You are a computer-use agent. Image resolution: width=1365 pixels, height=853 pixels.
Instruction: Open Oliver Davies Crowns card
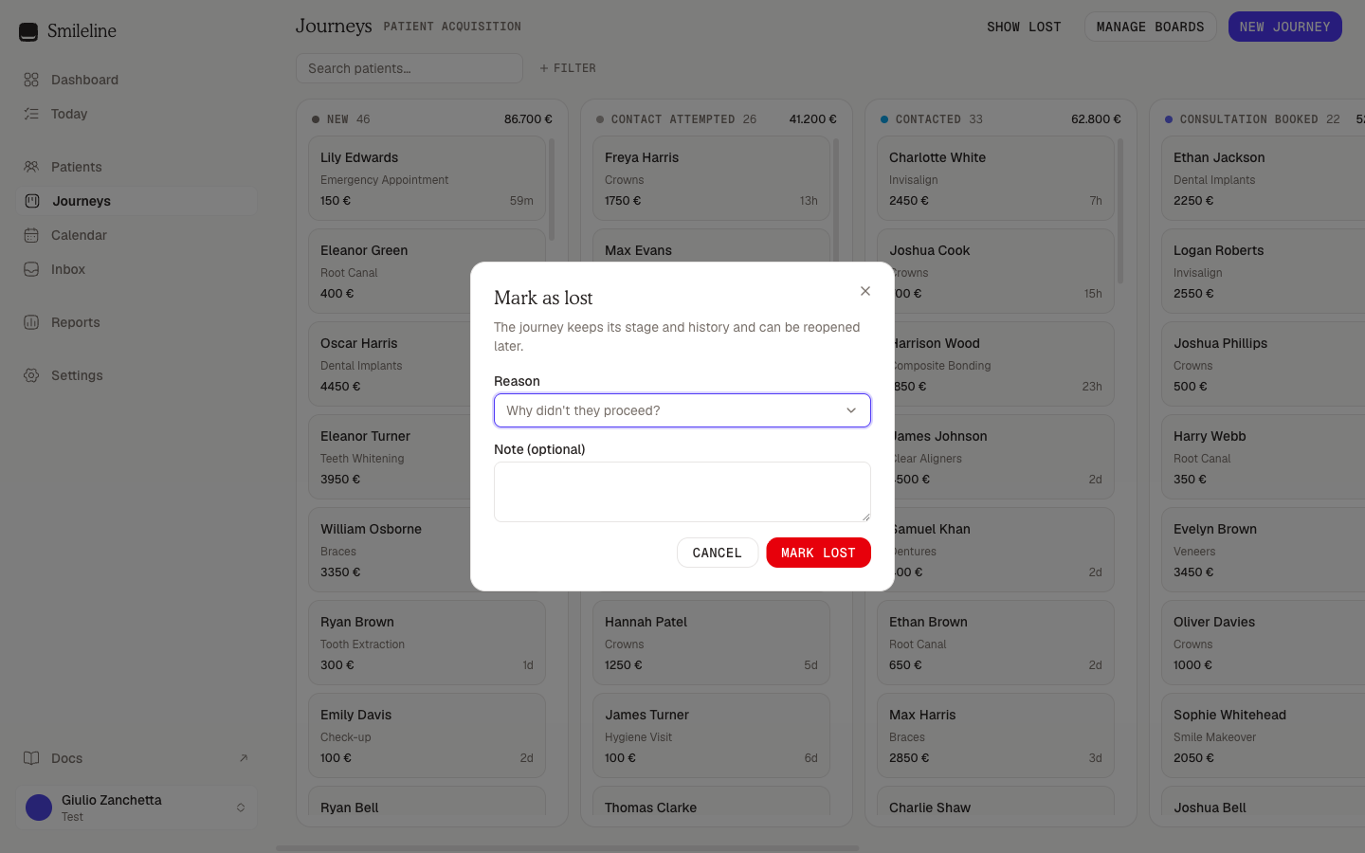(1264, 643)
